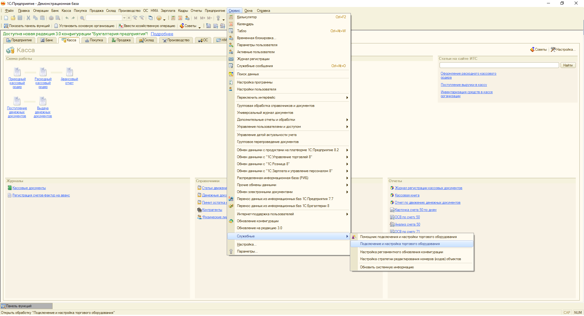The width and height of the screenshot is (584, 316).
Task: Click the document icon above Расходный кассовый ордер
Action: 43,72
